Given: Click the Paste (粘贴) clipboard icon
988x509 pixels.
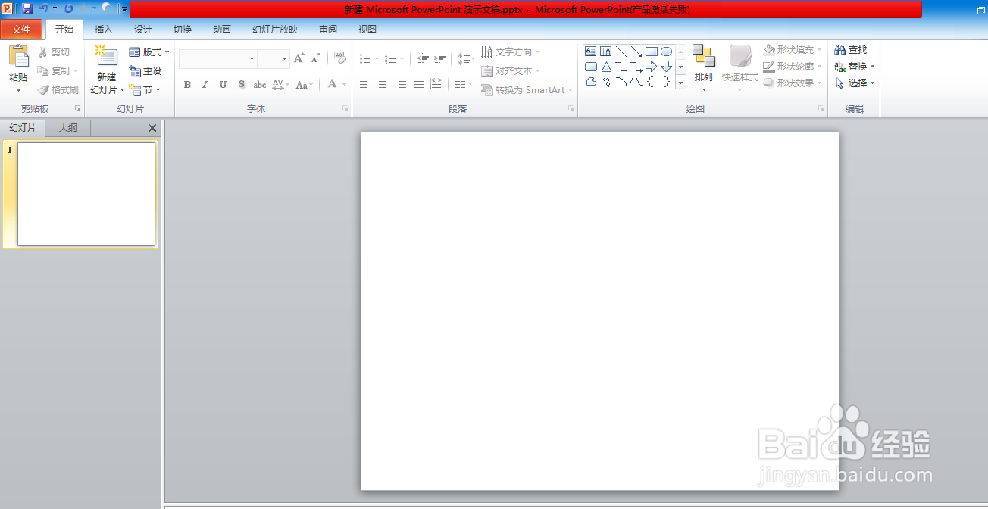Looking at the screenshot, I should (18, 56).
